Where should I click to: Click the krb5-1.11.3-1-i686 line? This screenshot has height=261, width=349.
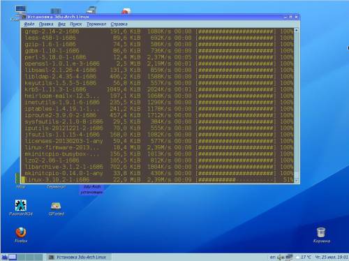tap(158, 89)
